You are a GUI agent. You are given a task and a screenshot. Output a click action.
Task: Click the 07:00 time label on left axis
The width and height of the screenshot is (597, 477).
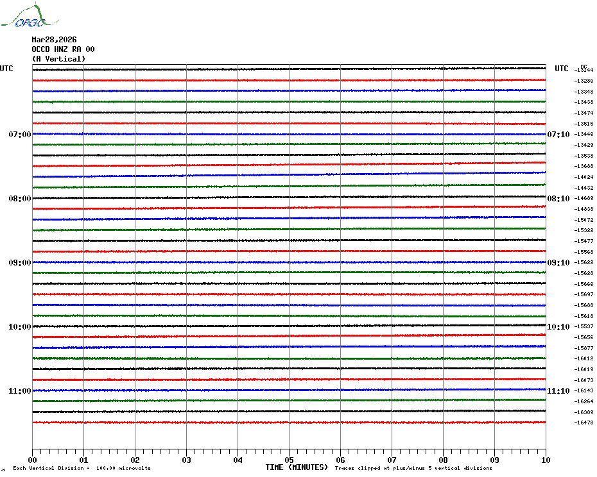(19, 135)
